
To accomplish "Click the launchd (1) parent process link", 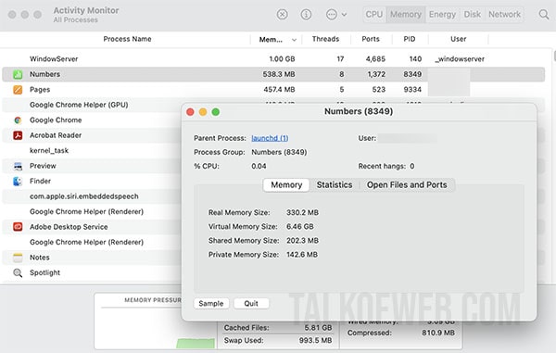I will 270,138.
